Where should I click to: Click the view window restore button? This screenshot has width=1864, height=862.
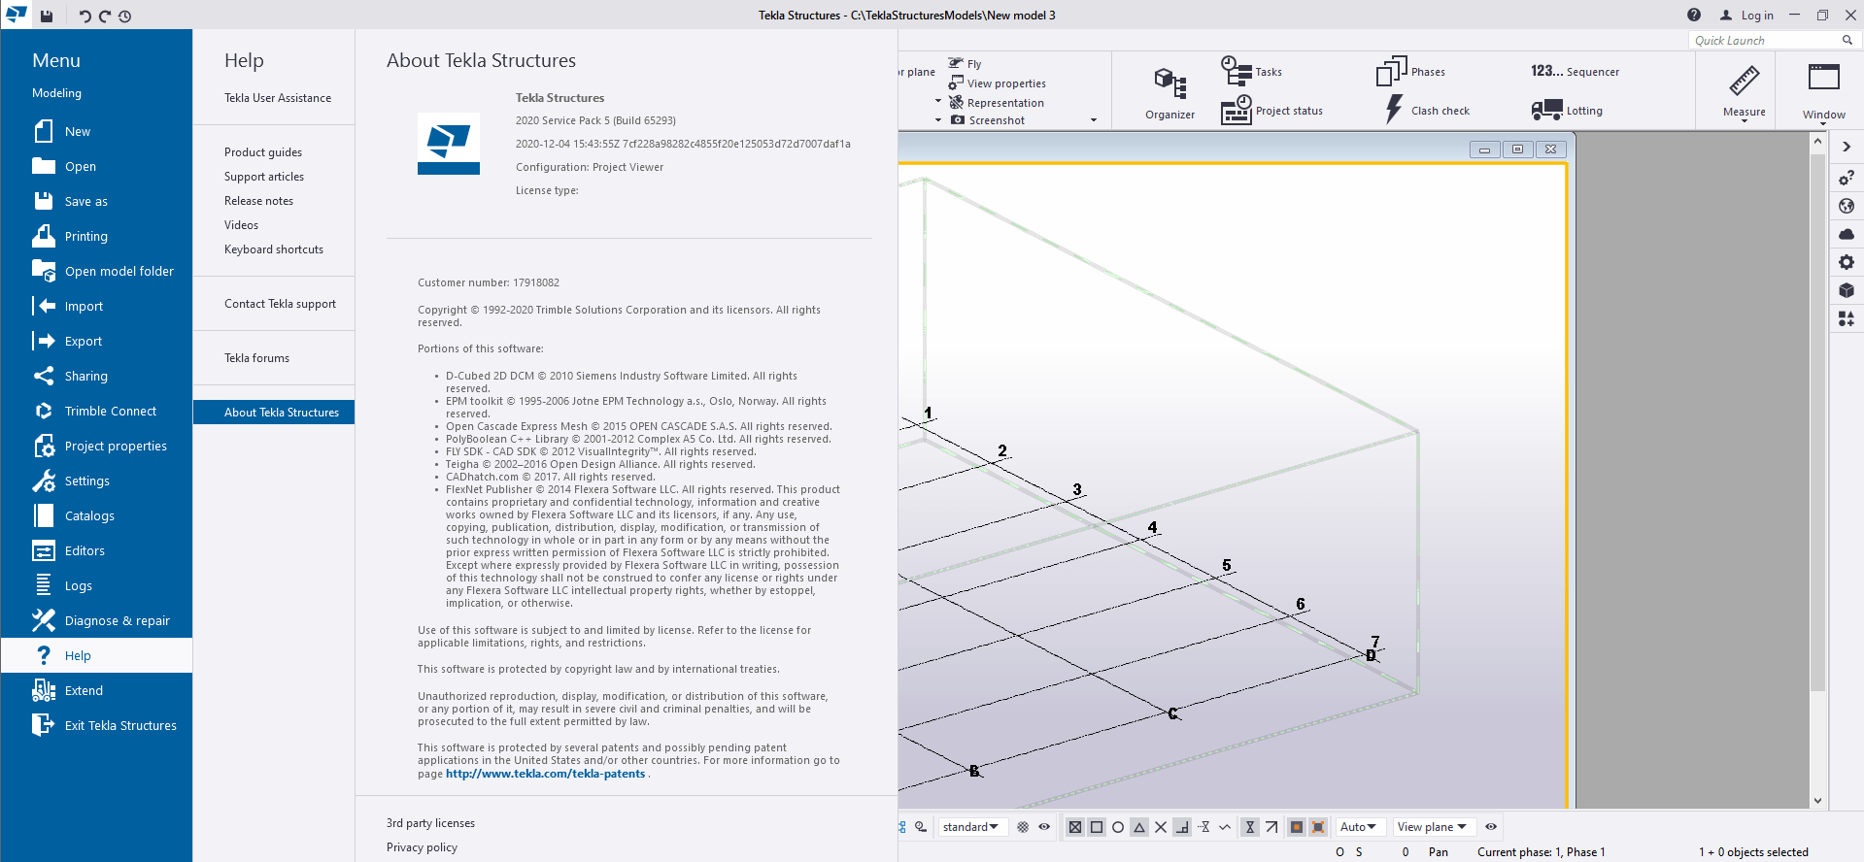pyautogui.click(x=1517, y=149)
